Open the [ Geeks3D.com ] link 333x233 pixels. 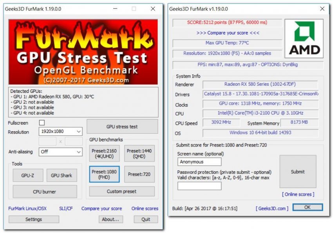pos(272,209)
